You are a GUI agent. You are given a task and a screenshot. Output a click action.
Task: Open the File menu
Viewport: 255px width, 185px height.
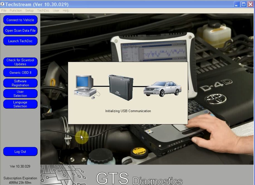(4, 11)
